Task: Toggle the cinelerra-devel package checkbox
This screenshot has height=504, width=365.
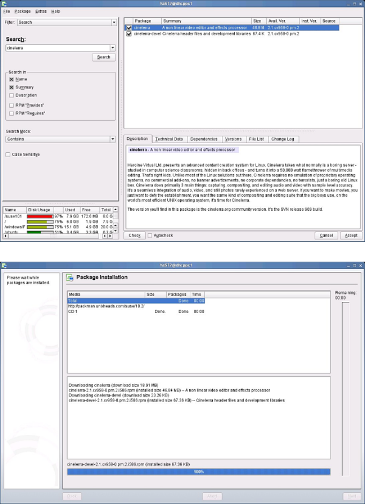Action: coord(129,34)
